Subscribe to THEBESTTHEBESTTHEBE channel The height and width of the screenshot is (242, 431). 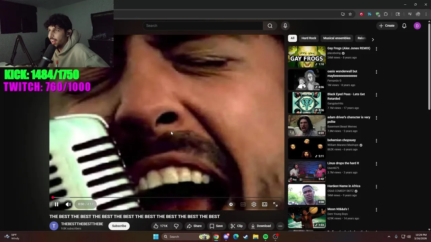(x=119, y=226)
